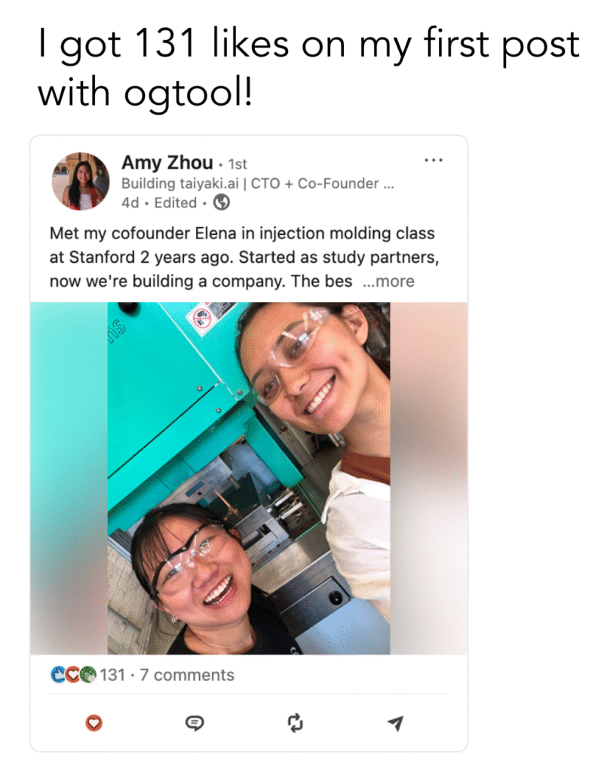Viewport: 607px width, 773px height.
Task: Click the green clapping reaction icon
Action: click(88, 674)
